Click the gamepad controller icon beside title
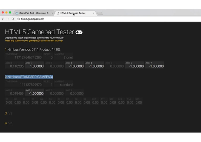 click(79, 32)
